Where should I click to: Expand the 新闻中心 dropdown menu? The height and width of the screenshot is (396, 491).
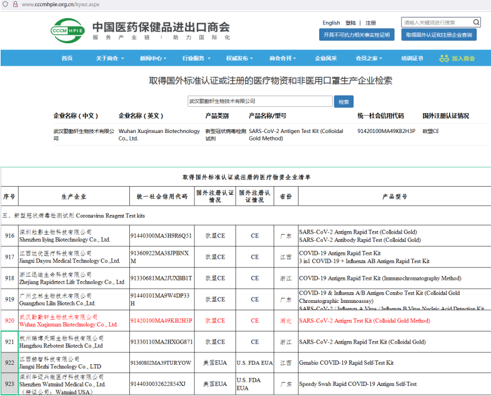point(153,59)
